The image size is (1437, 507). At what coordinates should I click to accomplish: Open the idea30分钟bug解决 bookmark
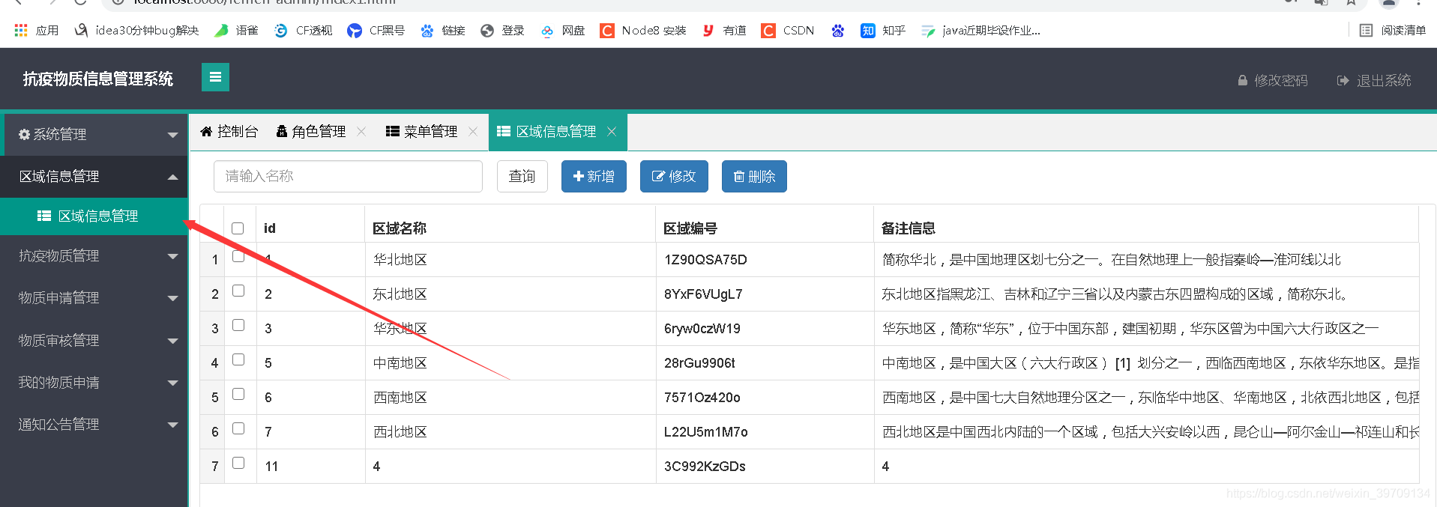(x=136, y=31)
